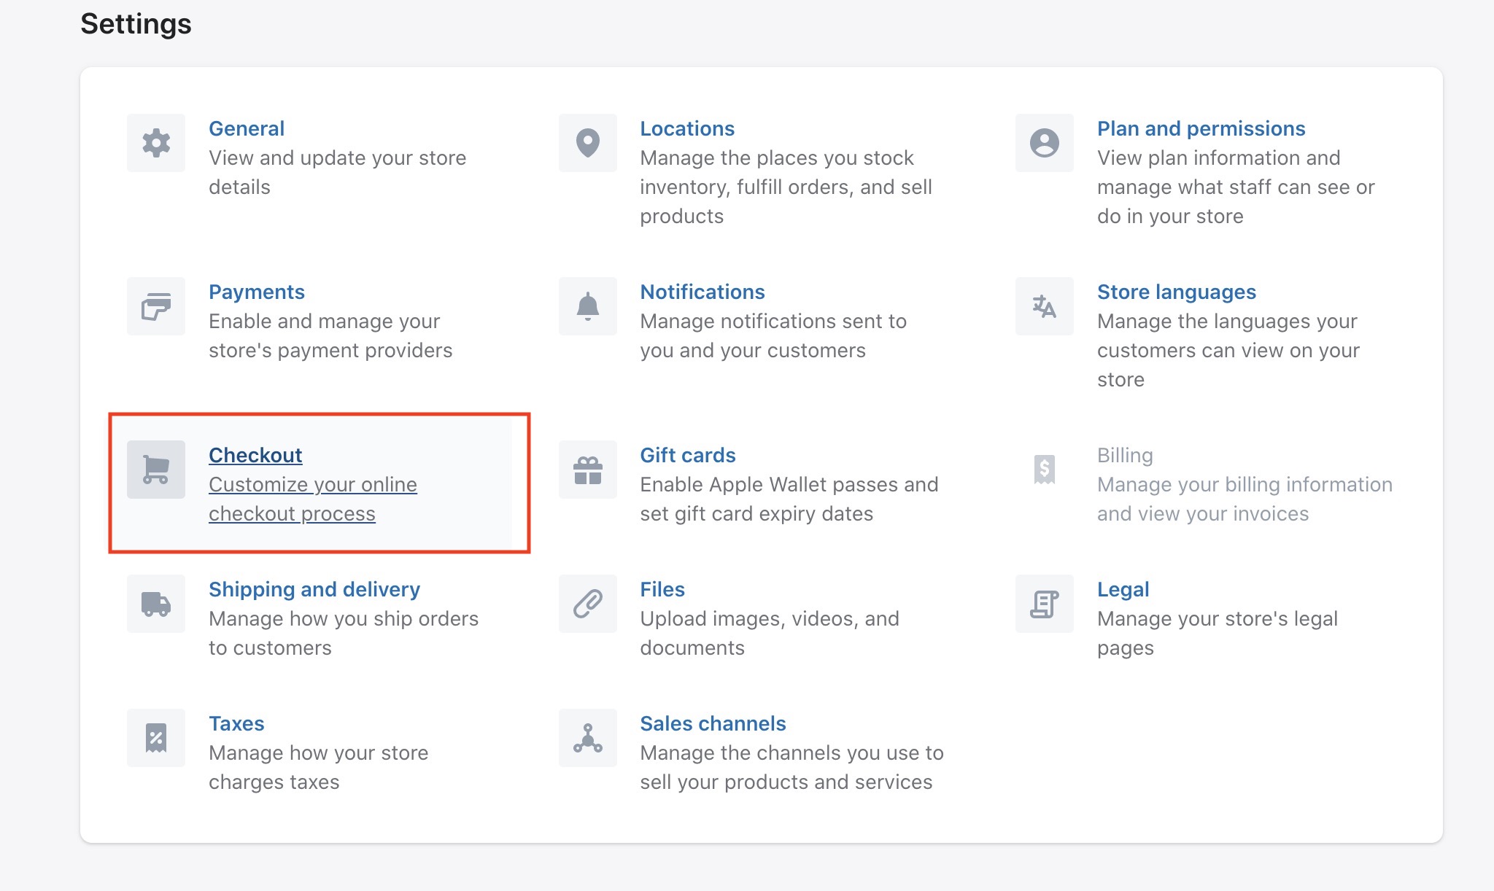Click the Files paperclip icon

pyautogui.click(x=587, y=604)
